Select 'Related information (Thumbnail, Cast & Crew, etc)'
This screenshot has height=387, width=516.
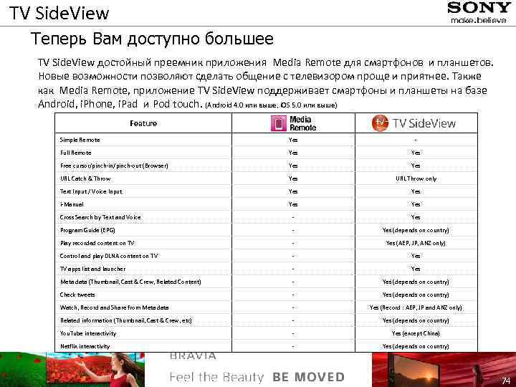click(126, 320)
